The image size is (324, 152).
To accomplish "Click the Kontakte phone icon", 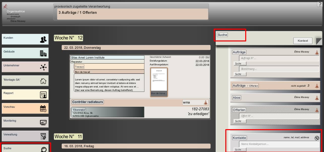I will [x=317, y=138].
